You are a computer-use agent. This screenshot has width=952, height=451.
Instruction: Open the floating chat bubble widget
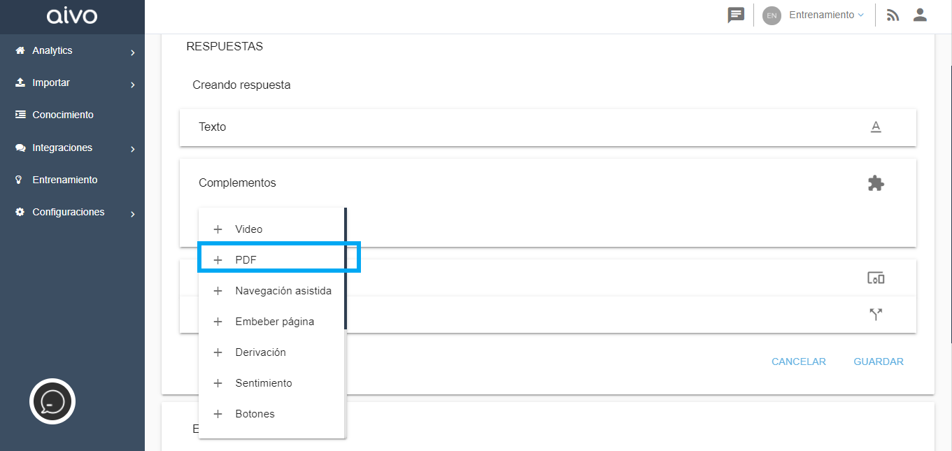[52, 401]
